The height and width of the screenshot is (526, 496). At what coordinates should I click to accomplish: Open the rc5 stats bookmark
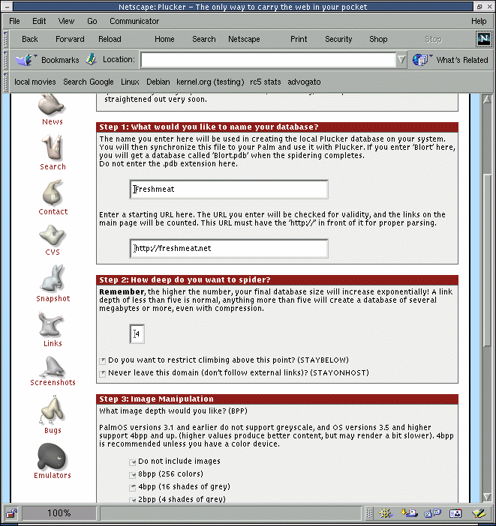pos(265,82)
